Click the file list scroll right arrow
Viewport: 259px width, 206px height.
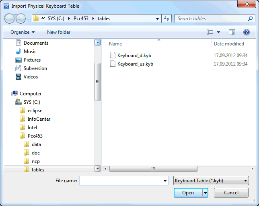253,169
